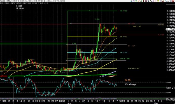Click the purple bars icon in the toolbar
The width and height of the screenshot is (175, 104).
click(153, 1)
